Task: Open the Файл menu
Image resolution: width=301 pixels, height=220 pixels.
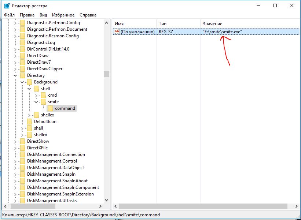Action: click(9, 15)
